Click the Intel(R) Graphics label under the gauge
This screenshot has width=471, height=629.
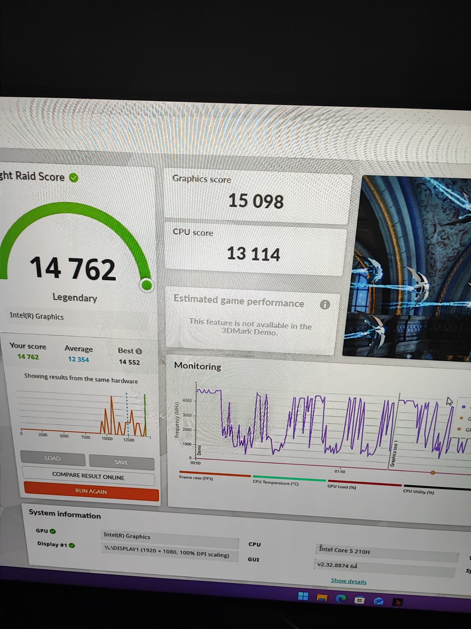(37, 316)
